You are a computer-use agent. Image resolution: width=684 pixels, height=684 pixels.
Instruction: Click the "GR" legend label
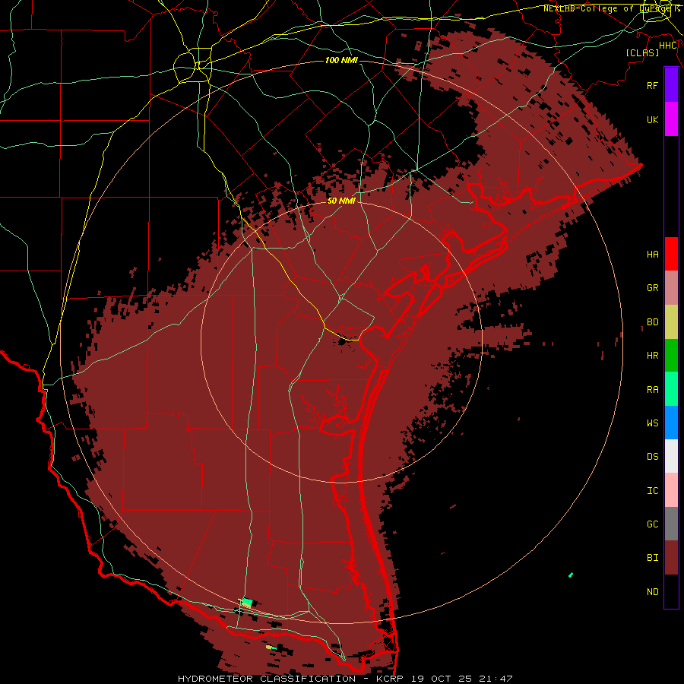click(652, 288)
